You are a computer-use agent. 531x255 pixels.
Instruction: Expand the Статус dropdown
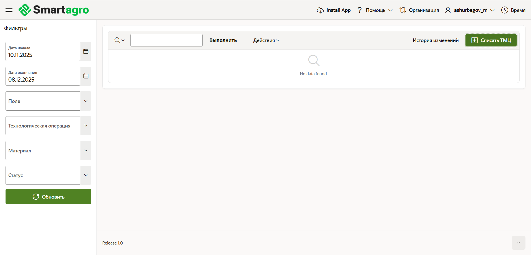pos(86,175)
